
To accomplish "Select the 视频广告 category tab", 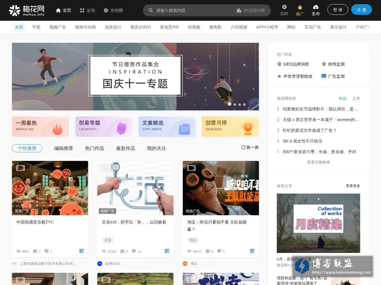I will [x=57, y=27].
